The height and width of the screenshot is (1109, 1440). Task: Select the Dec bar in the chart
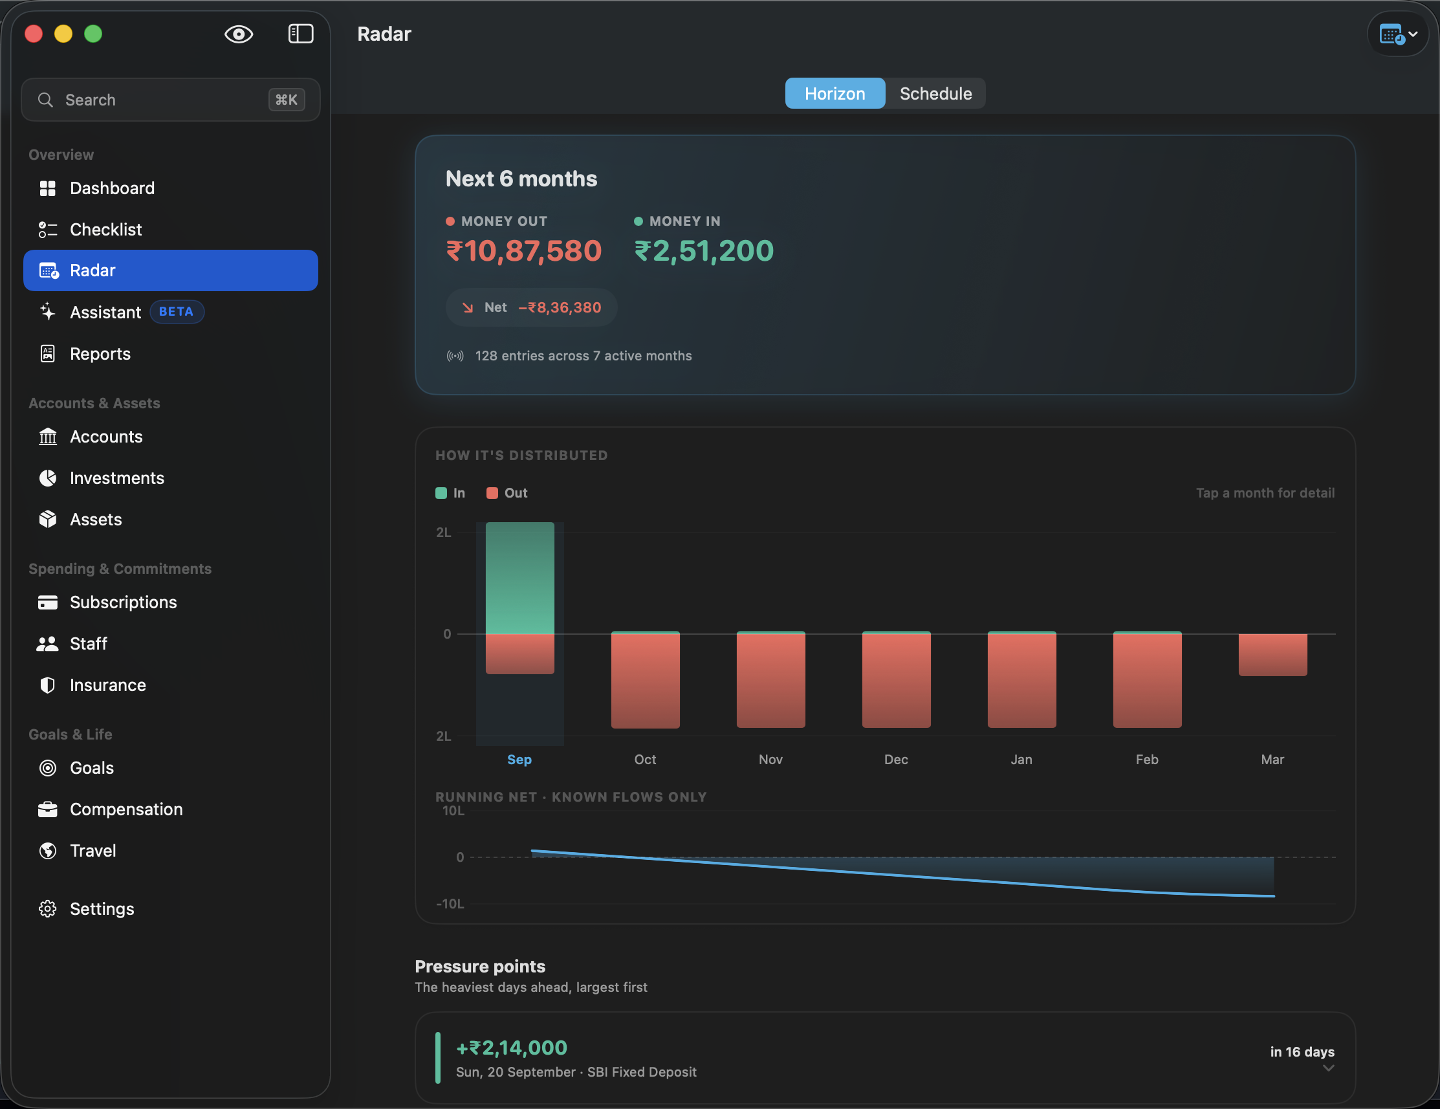tap(896, 680)
